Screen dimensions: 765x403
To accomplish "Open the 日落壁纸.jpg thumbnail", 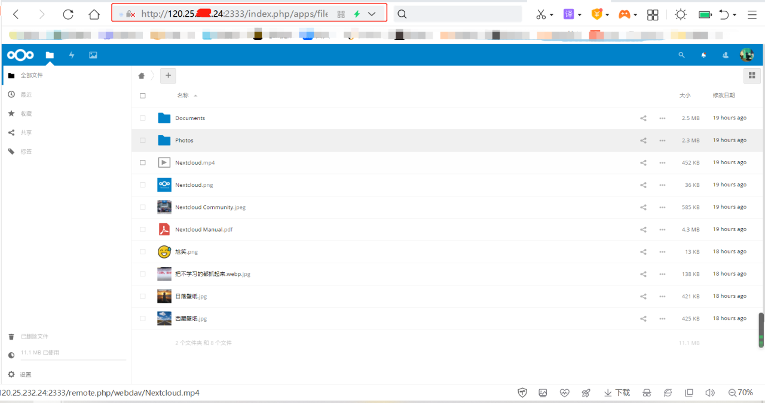I will [164, 296].
